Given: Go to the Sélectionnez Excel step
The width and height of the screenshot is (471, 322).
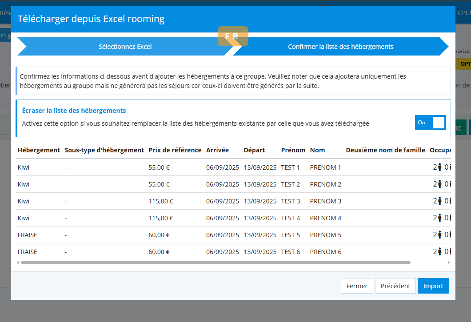Looking at the screenshot, I should [x=125, y=47].
